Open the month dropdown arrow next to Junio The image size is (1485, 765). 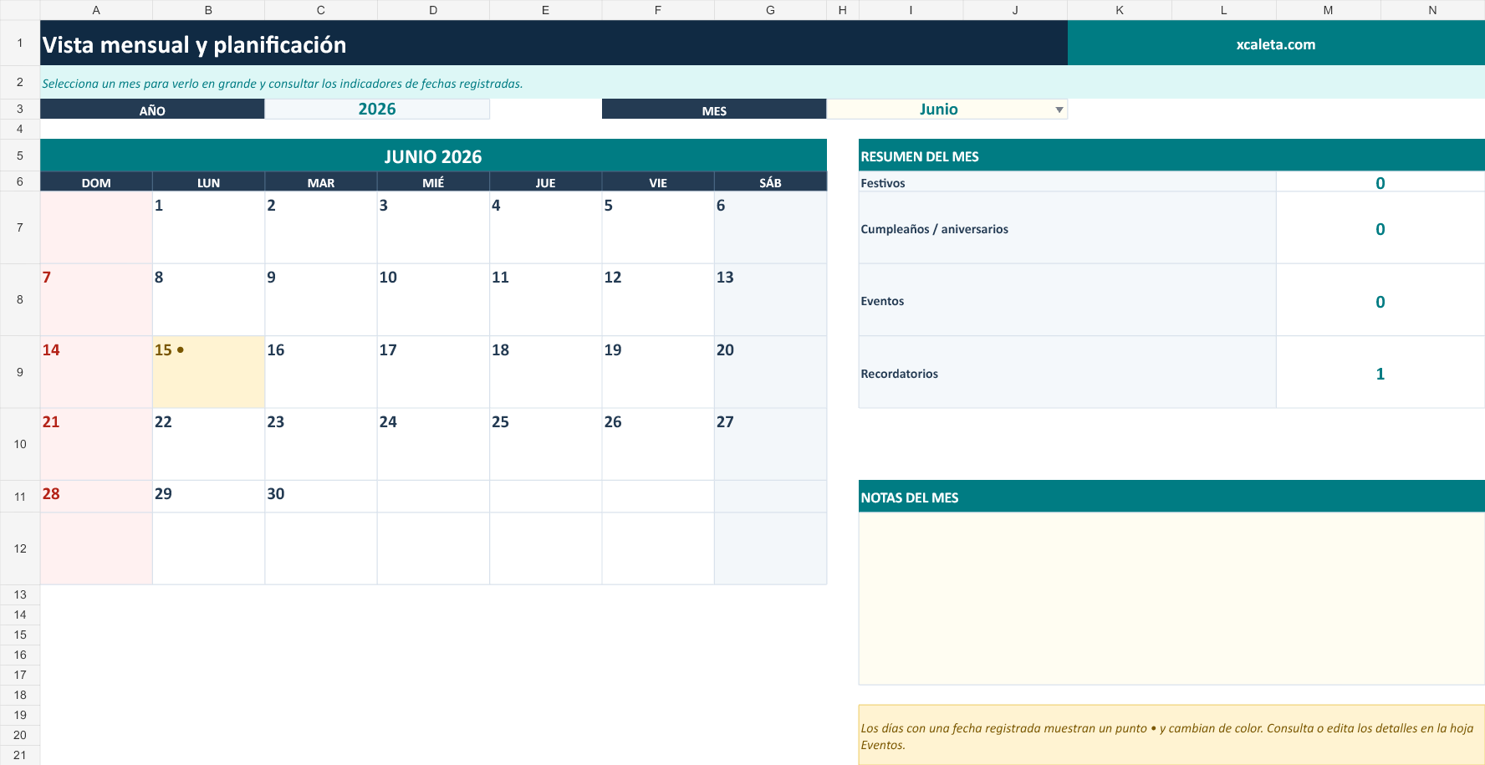pos(1059,110)
